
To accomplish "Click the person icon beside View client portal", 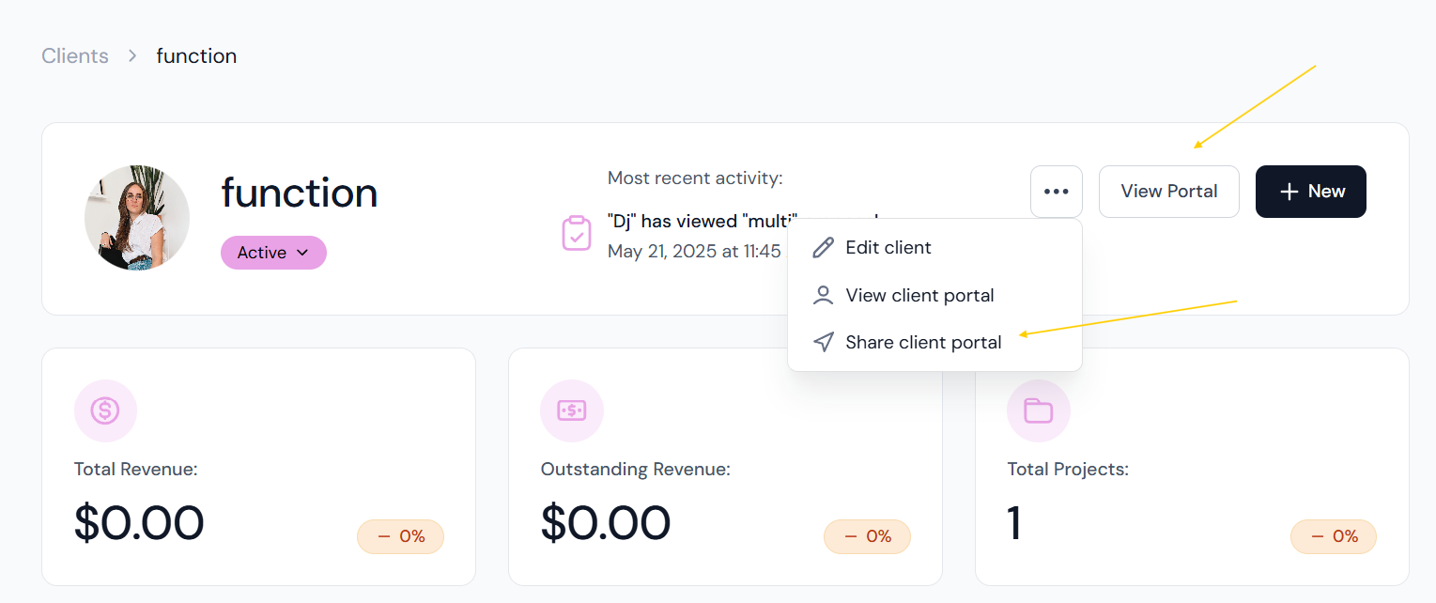I will [823, 295].
